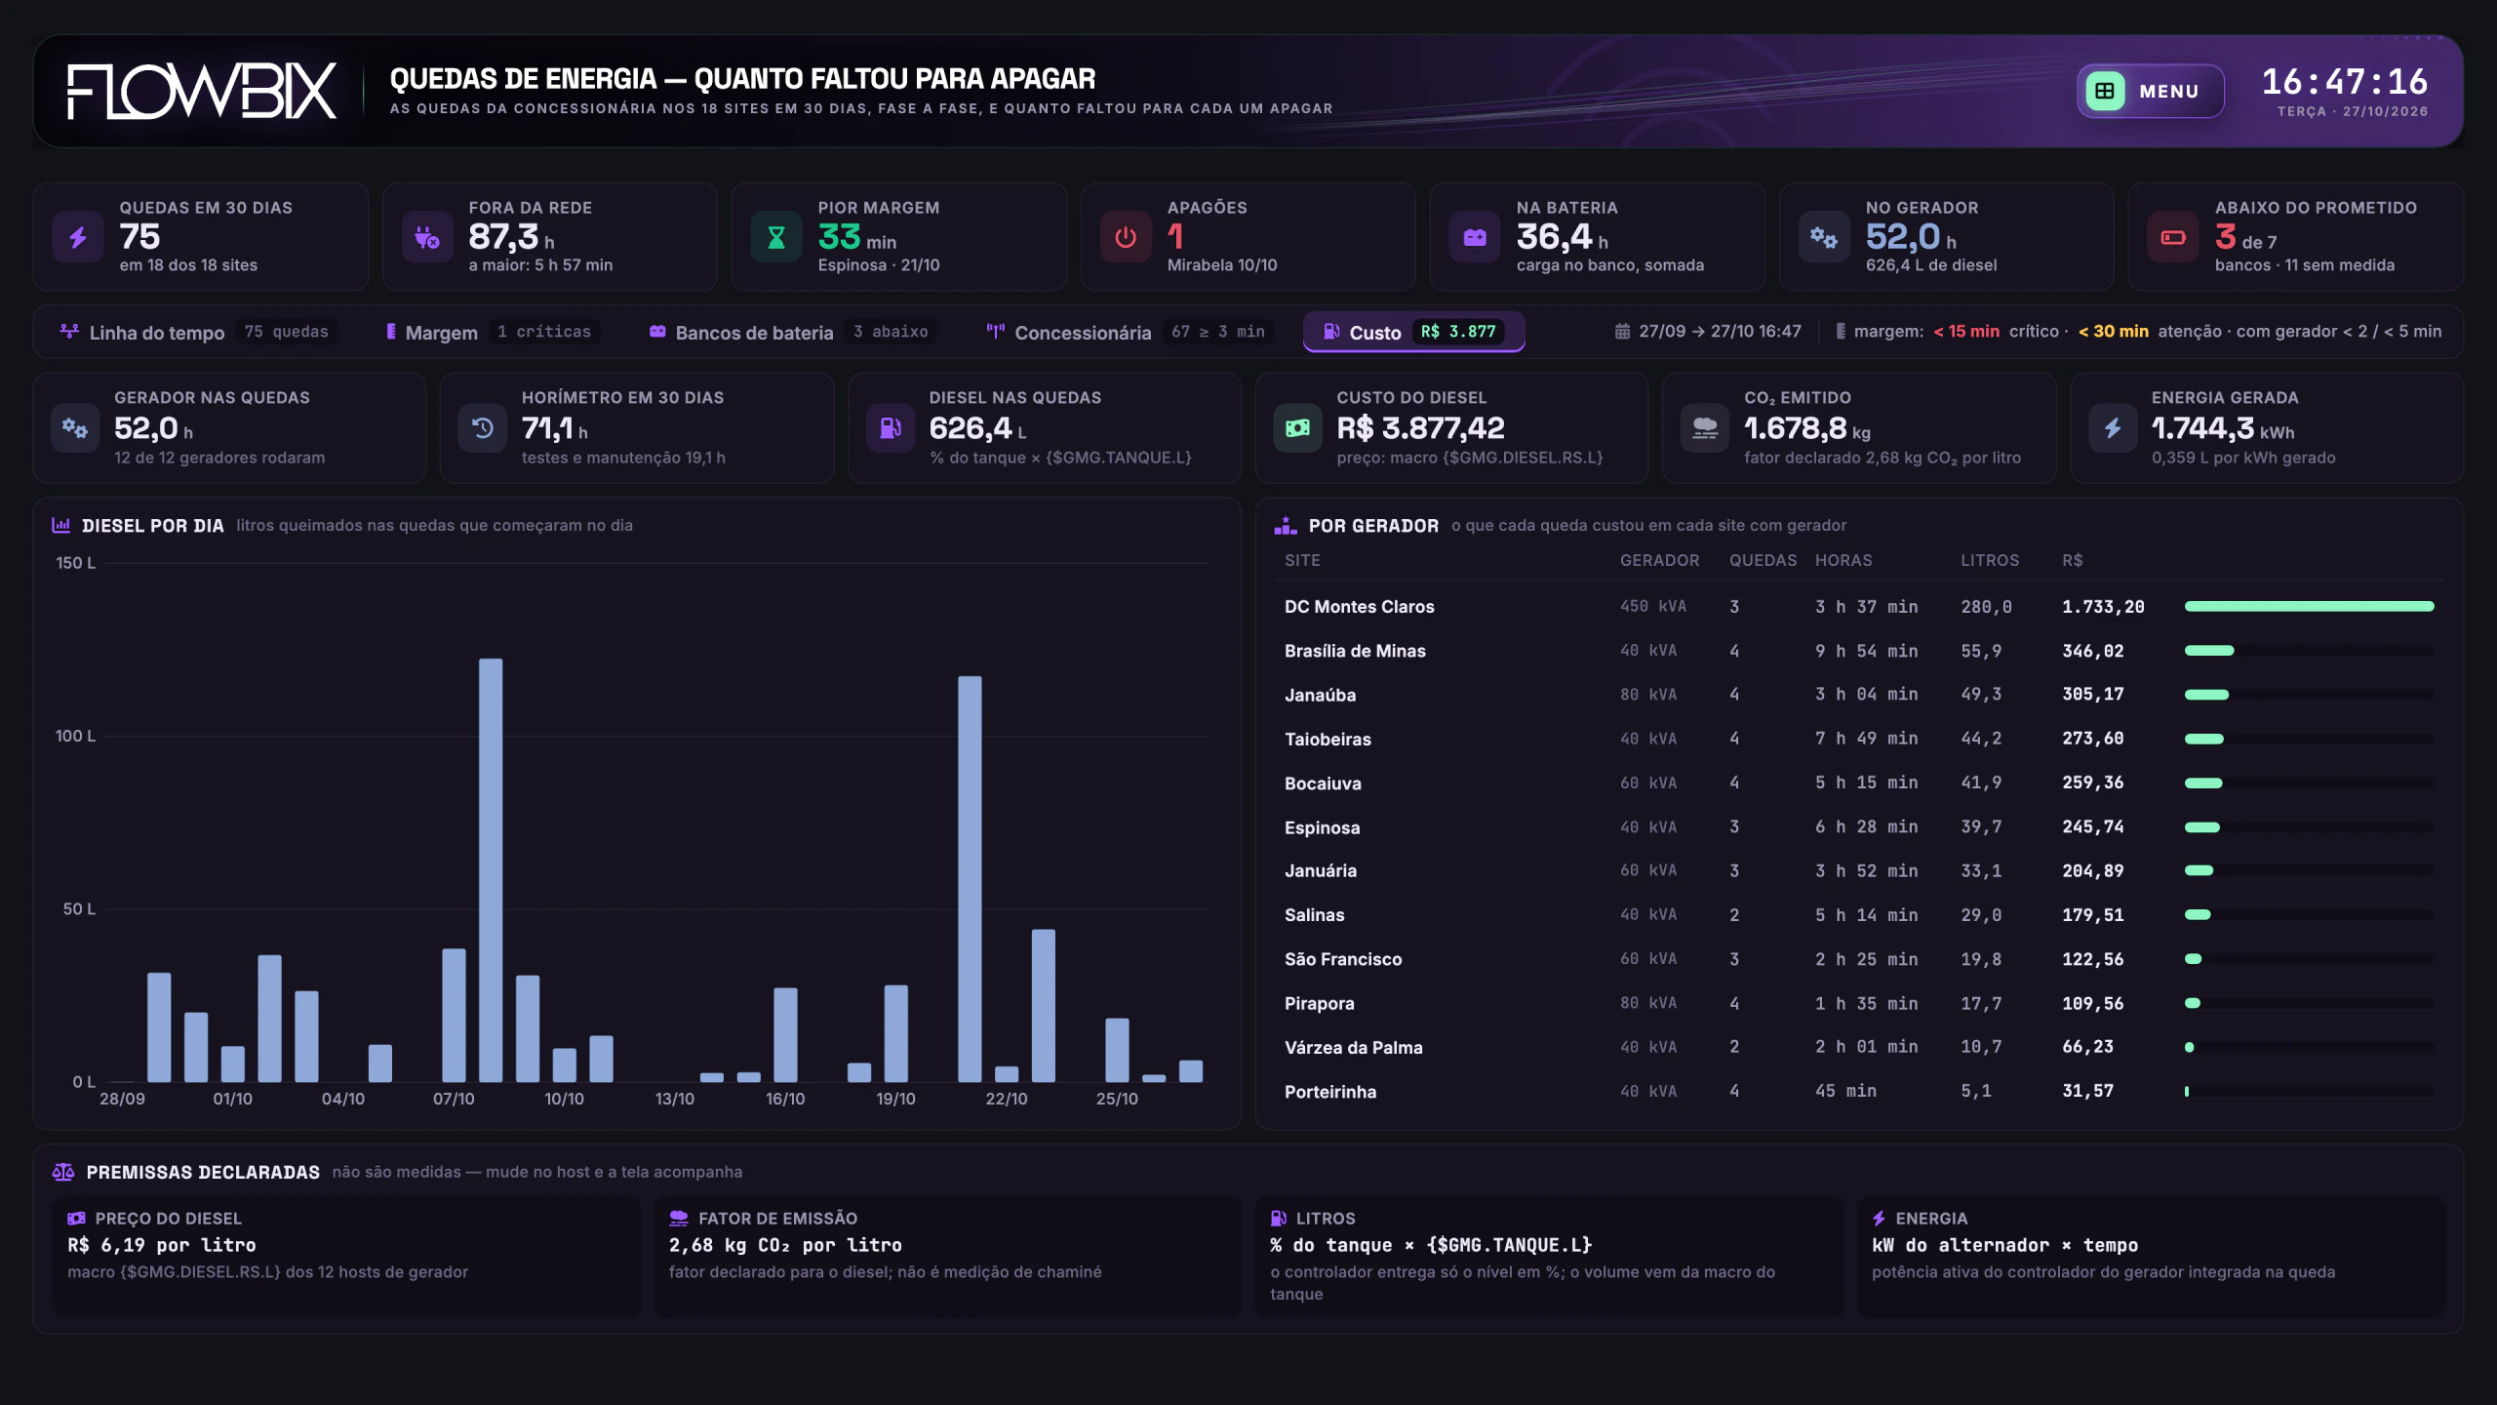The image size is (2497, 1405).
Task: Click the history clock icon in Horímetro card
Action: click(483, 427)
